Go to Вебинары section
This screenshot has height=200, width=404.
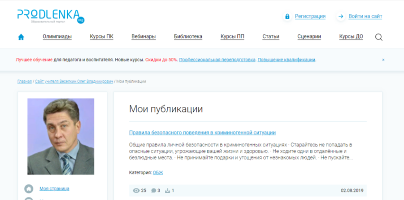(143, 37)
